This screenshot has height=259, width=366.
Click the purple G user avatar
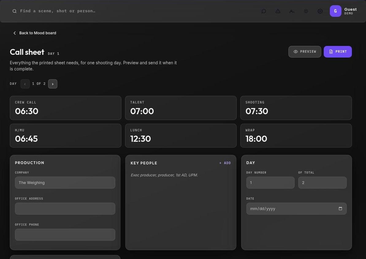coord(335,11)
